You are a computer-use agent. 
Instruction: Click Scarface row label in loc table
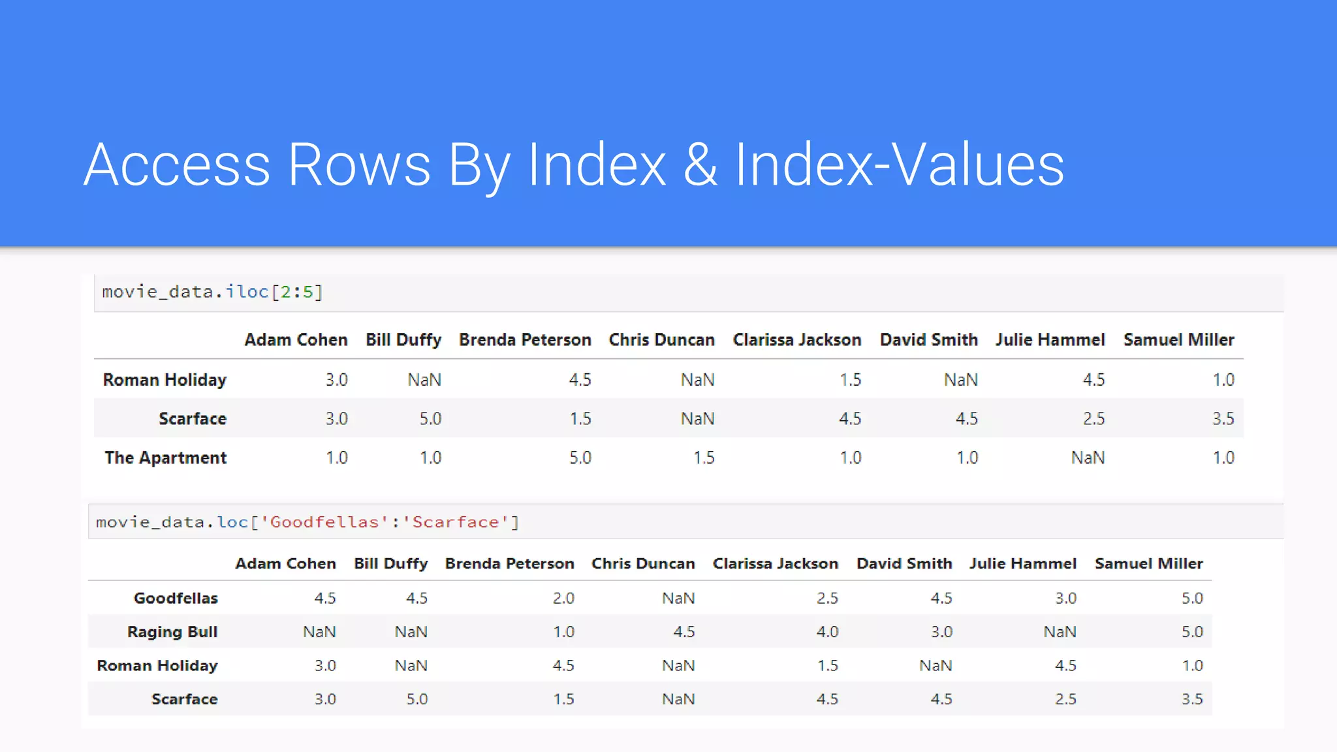[185, 699]
